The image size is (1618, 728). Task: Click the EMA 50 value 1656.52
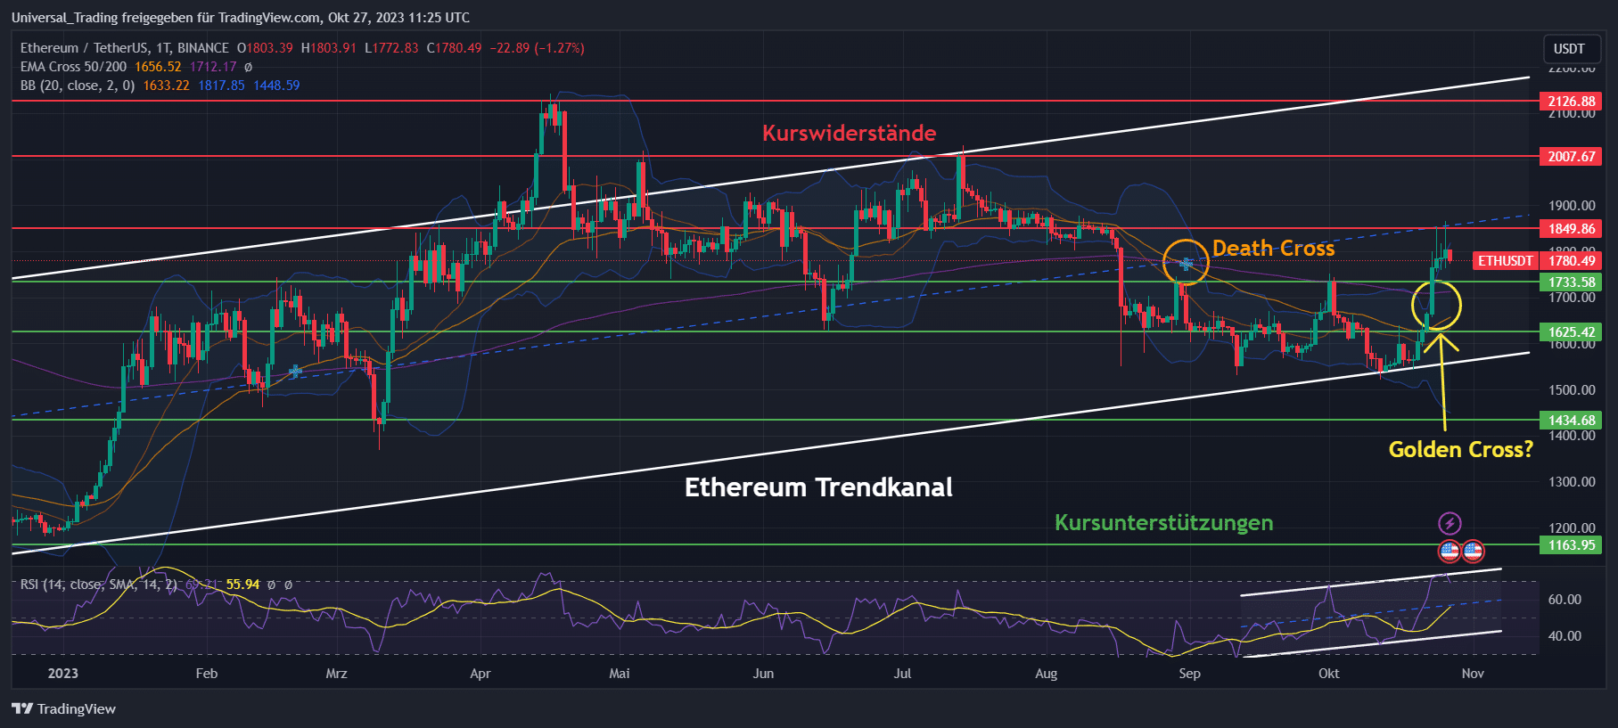pyautogui.click(x=158, y=67)
